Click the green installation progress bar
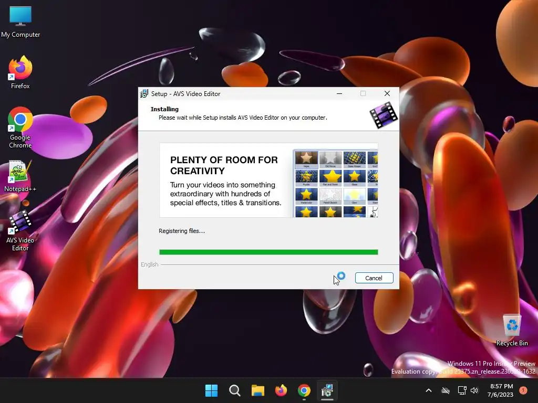The height and width of the screenshot is (403, 538). (268, 252)
